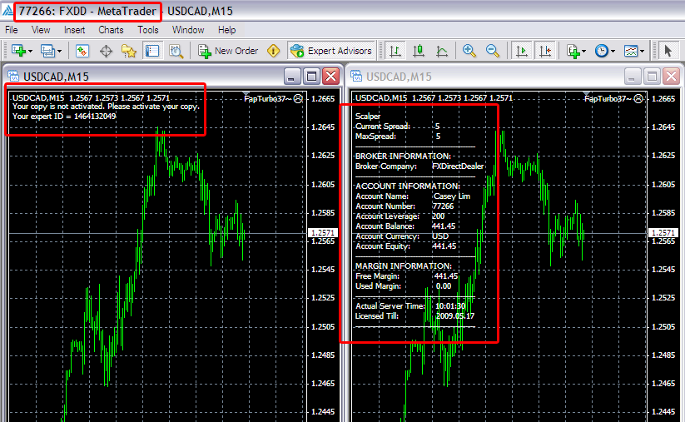Click the 'Account Balance:' label

[385, 226]
